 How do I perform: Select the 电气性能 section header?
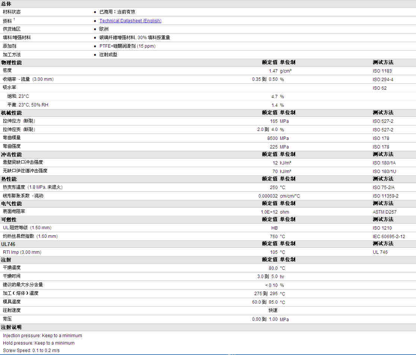[12, 204]
